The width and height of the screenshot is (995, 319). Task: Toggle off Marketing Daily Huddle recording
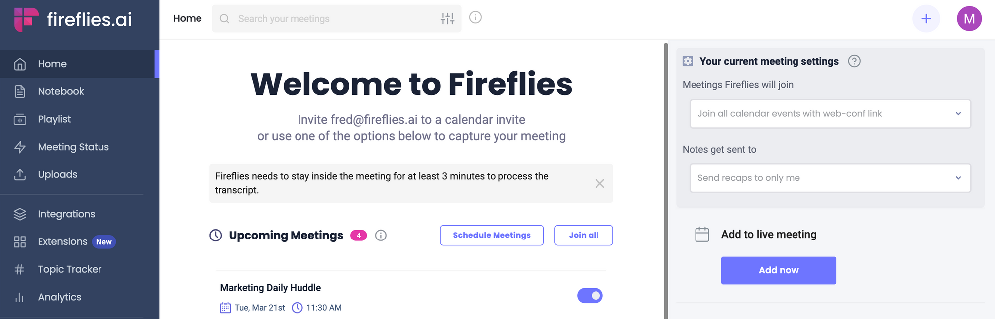click(590, 295)
